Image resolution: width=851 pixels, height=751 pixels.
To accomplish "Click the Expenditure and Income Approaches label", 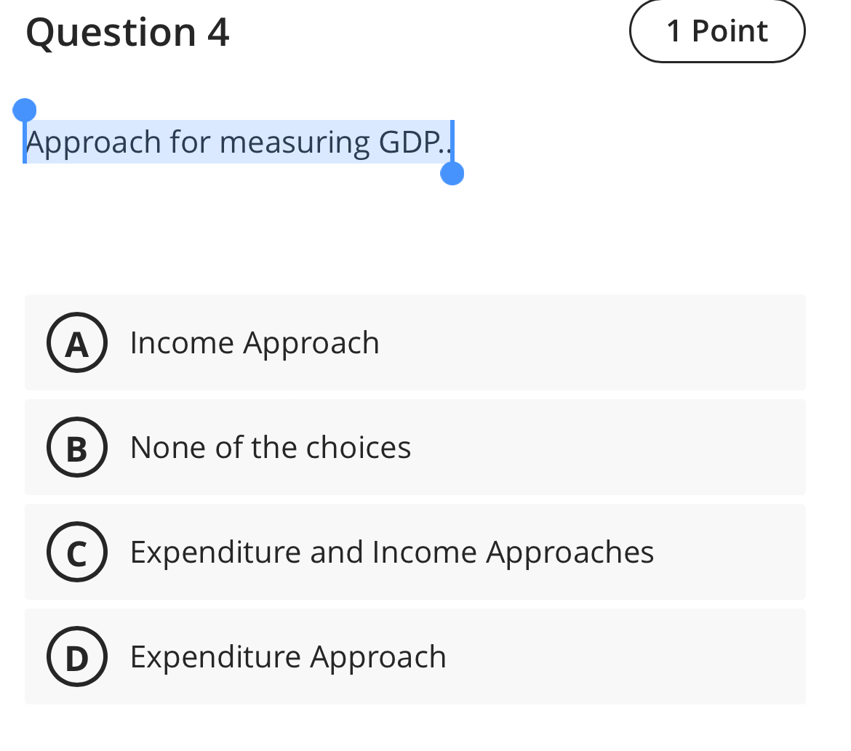I will tap(391, 552).
